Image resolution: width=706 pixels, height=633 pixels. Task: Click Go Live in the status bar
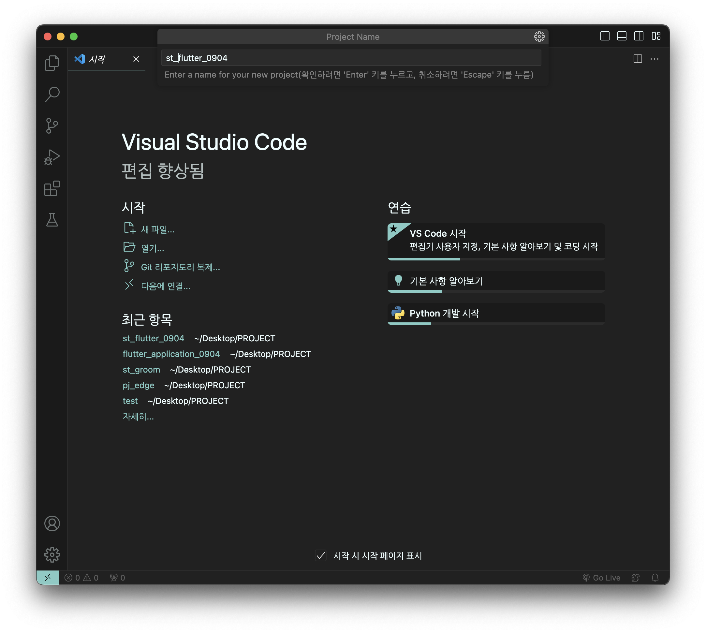click(x=602, y=578)
